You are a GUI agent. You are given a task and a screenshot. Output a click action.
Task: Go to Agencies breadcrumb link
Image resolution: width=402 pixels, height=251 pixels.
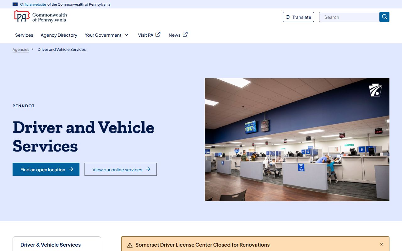coord(21,50)
